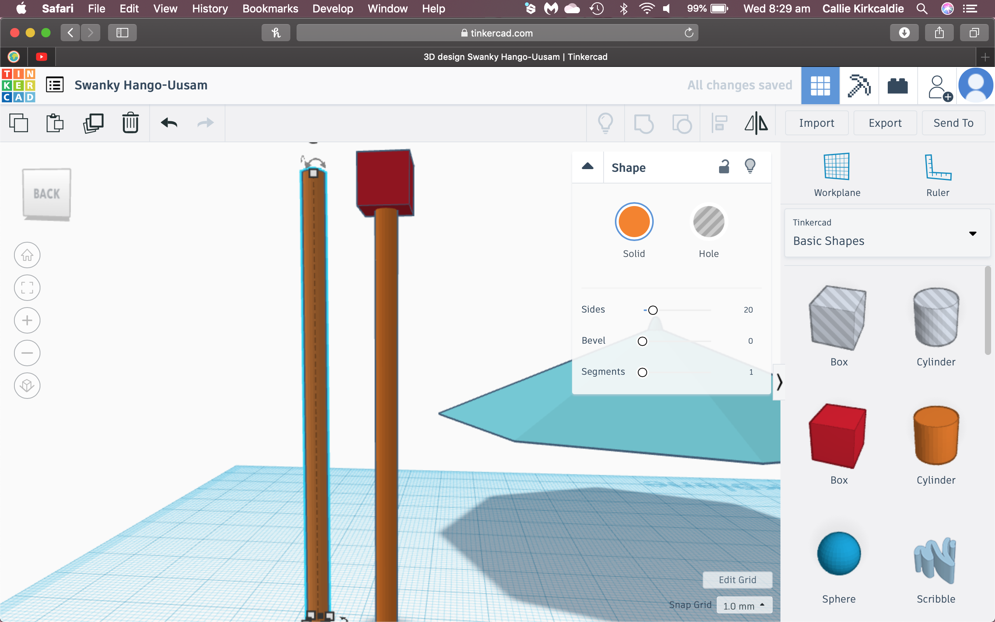Click the Align tool icon
This screenshot has width=995, height=622.
coord(719,123)
